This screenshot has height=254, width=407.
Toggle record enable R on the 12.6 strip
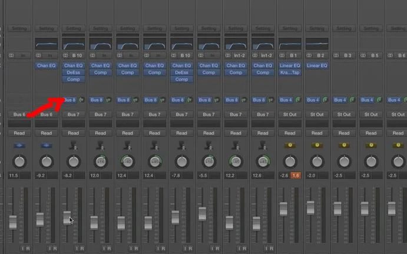pyautogui.click(x=272, y=249)
